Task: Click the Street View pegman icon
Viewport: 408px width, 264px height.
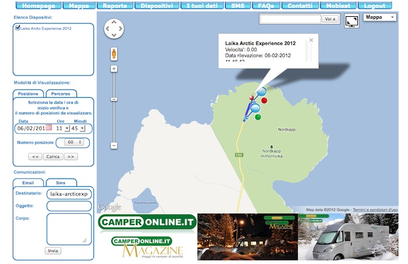Action: 114,54
